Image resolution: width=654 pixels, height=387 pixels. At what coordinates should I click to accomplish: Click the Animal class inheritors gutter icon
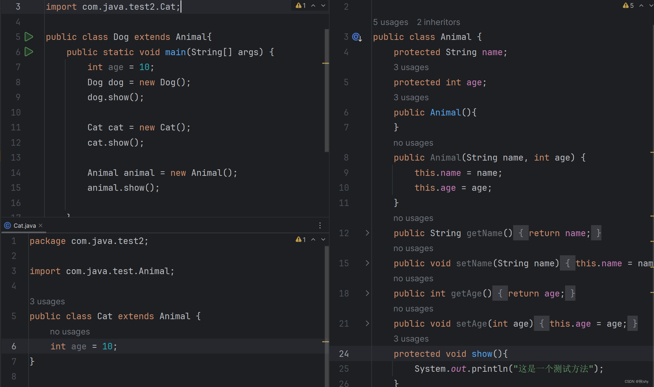(x=357, y=37)
